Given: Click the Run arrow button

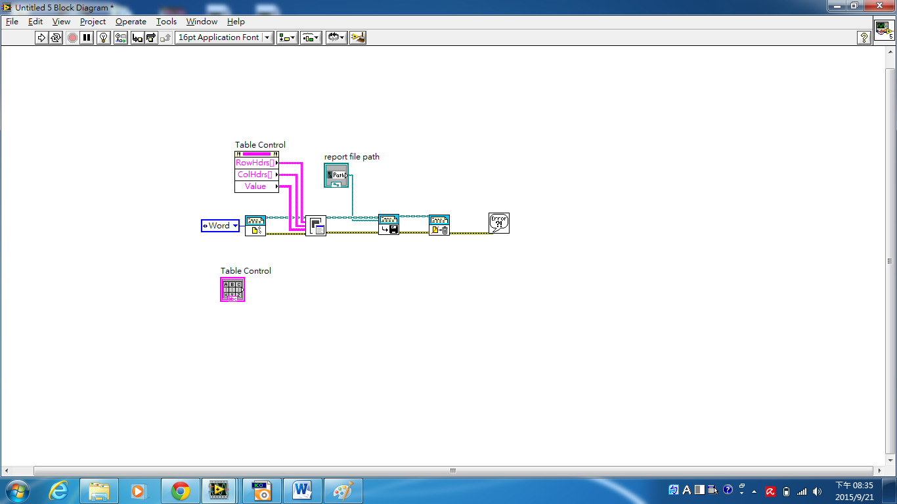Looking at the screenshot, I should click(41, 38).
